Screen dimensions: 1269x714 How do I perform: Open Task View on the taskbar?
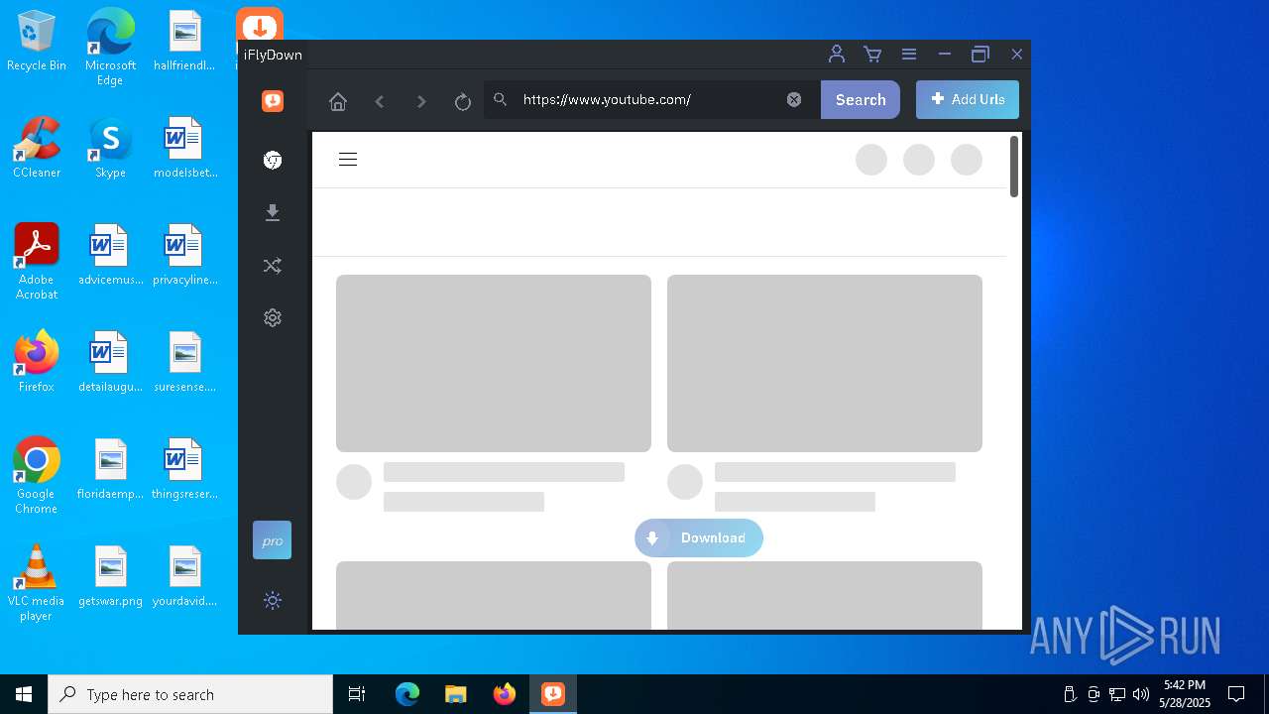357,694
